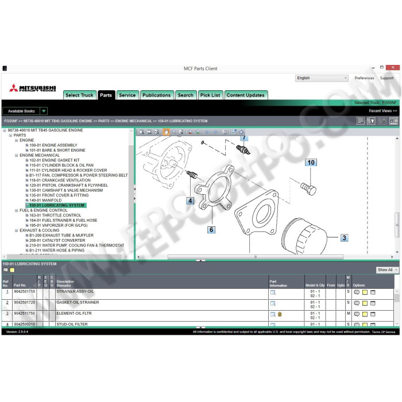The height and width of the screenshot is (402, 402).
Task: Click the red magnifier icon in diagram toolbar
Action: (x=190, y=132)
